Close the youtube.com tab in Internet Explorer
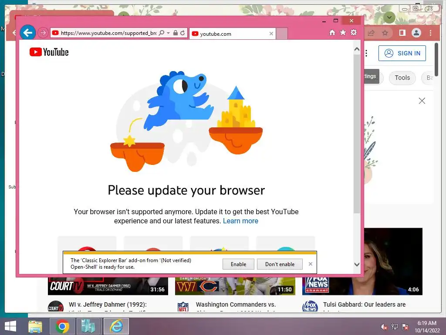Screen dimensions: 446x335 (x=271, y=34)
